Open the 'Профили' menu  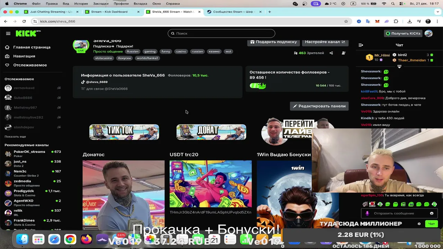(121, 3)
